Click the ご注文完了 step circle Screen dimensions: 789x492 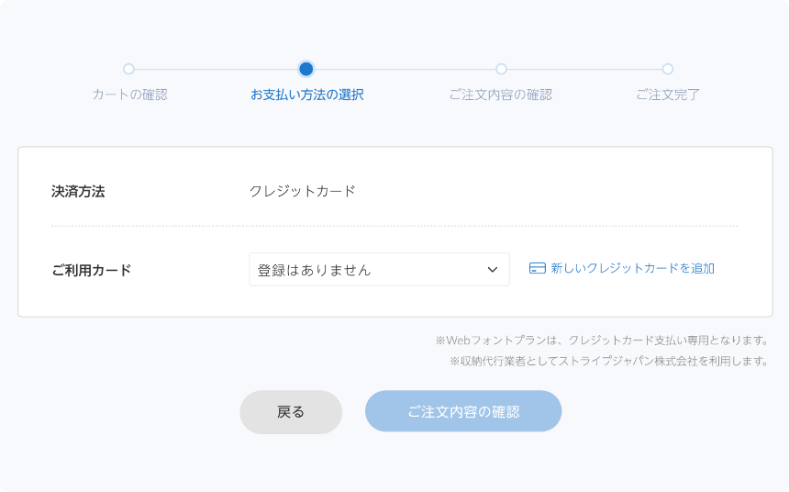tap(668, 69)
